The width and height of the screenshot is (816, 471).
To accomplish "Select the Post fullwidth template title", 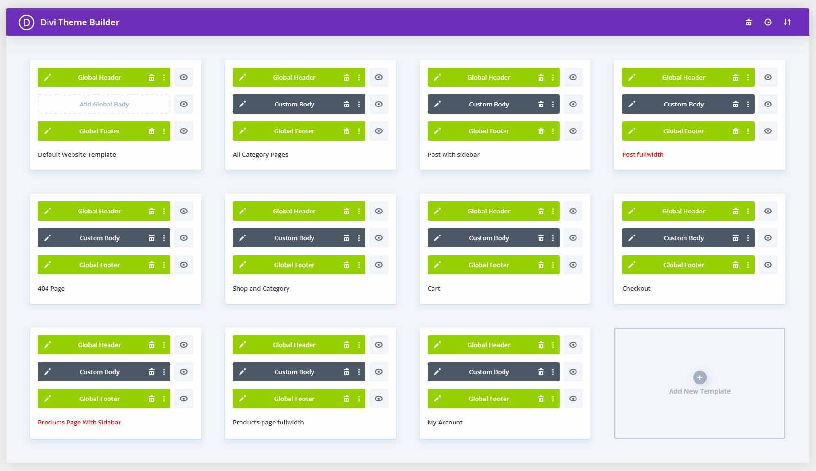I will (x=643, y=154).
